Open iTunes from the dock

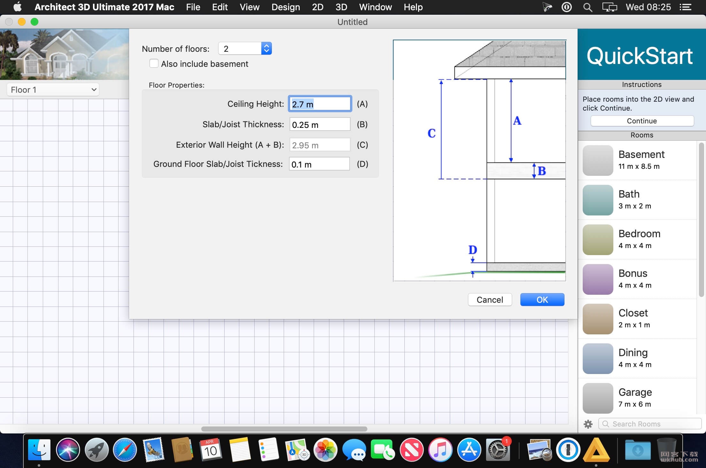click(440, 450)
